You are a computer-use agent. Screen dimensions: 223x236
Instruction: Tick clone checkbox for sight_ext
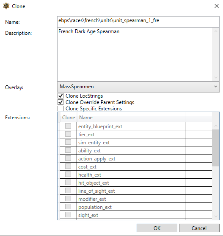click(x=68, y=215)
